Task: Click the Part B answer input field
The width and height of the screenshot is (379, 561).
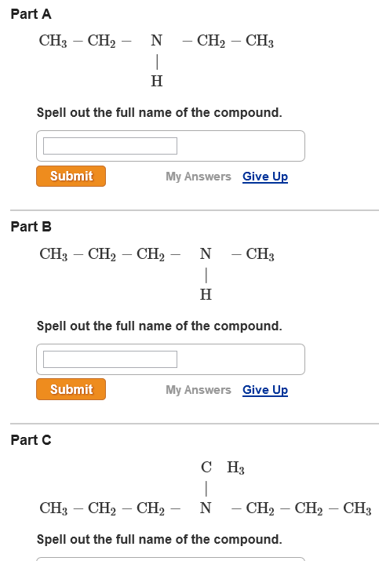Action: pyautogui.click(x=110, y=359)
